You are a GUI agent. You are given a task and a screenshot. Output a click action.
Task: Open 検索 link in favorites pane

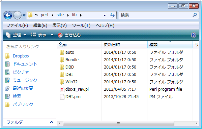point(17,96)
